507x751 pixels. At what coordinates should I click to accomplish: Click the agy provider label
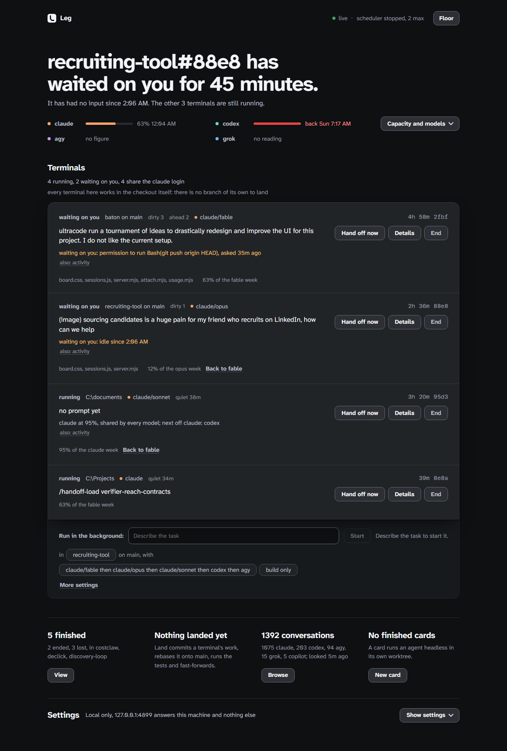(59, 139)
